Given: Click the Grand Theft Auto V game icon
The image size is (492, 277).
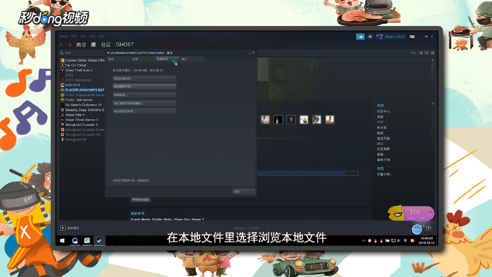Looking at the screenshot, I should [x=62, y=70].
